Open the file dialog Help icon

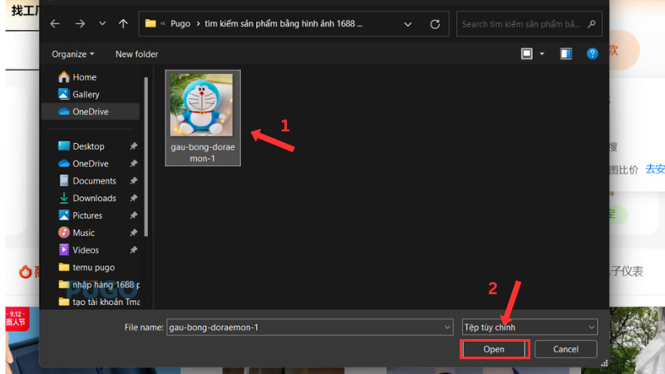(593, 54)
